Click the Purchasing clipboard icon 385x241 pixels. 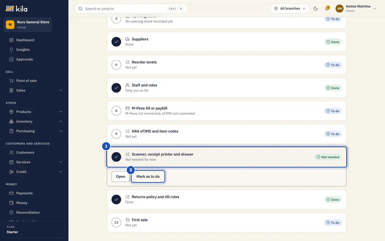click(x=11, y=131)
